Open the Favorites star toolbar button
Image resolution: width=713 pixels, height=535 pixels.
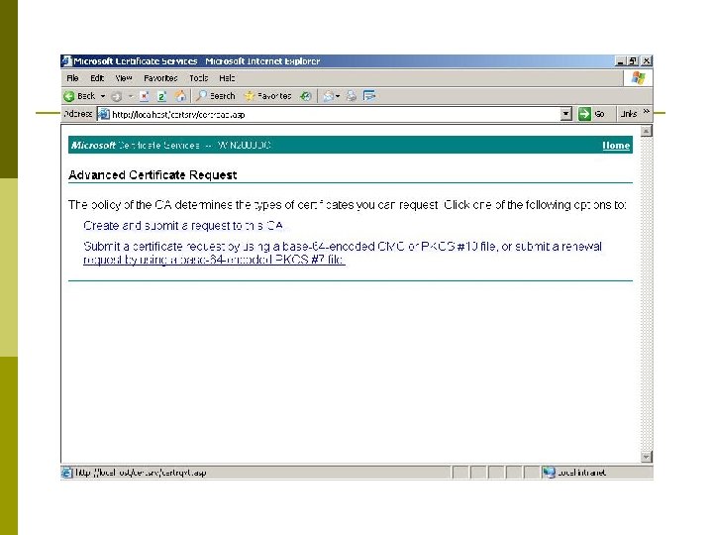(267, 96)
